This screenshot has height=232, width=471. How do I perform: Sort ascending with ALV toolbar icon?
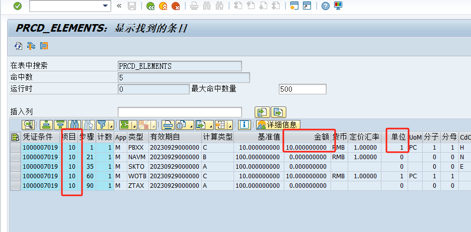[x=46, y=125]
